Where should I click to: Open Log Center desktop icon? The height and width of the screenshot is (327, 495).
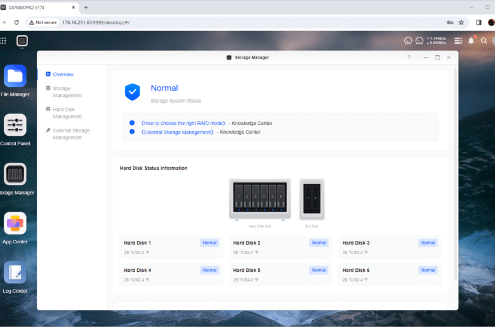[15, 272]
